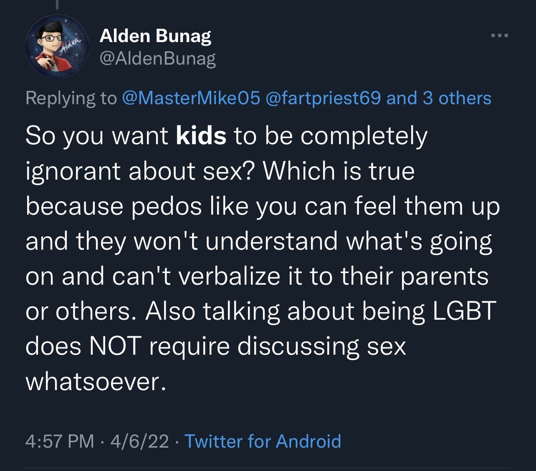Click the 'Replying to' label

71,98
